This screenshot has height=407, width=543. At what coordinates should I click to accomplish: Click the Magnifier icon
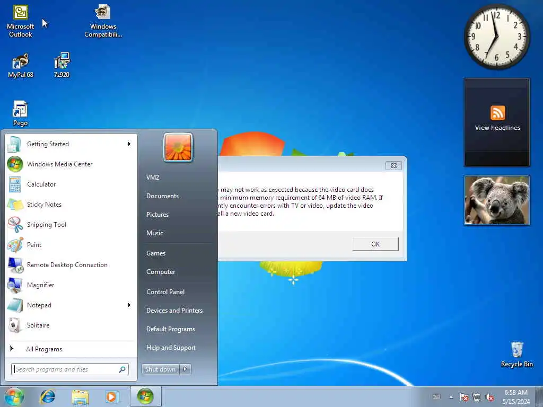(x=15, y=285)
